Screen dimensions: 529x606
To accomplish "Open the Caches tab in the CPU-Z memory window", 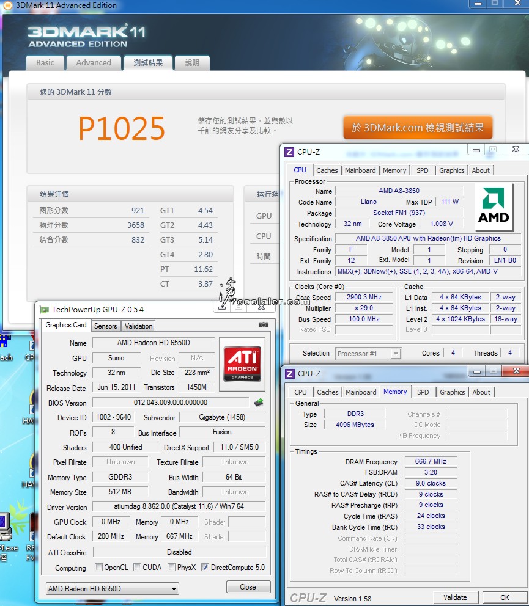I will pos(327,392).
